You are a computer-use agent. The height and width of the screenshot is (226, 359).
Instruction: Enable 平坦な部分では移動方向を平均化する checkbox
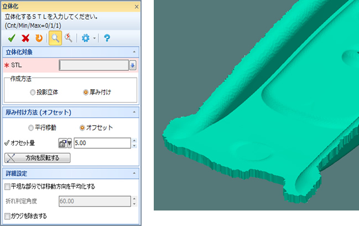tap(7, 187)
